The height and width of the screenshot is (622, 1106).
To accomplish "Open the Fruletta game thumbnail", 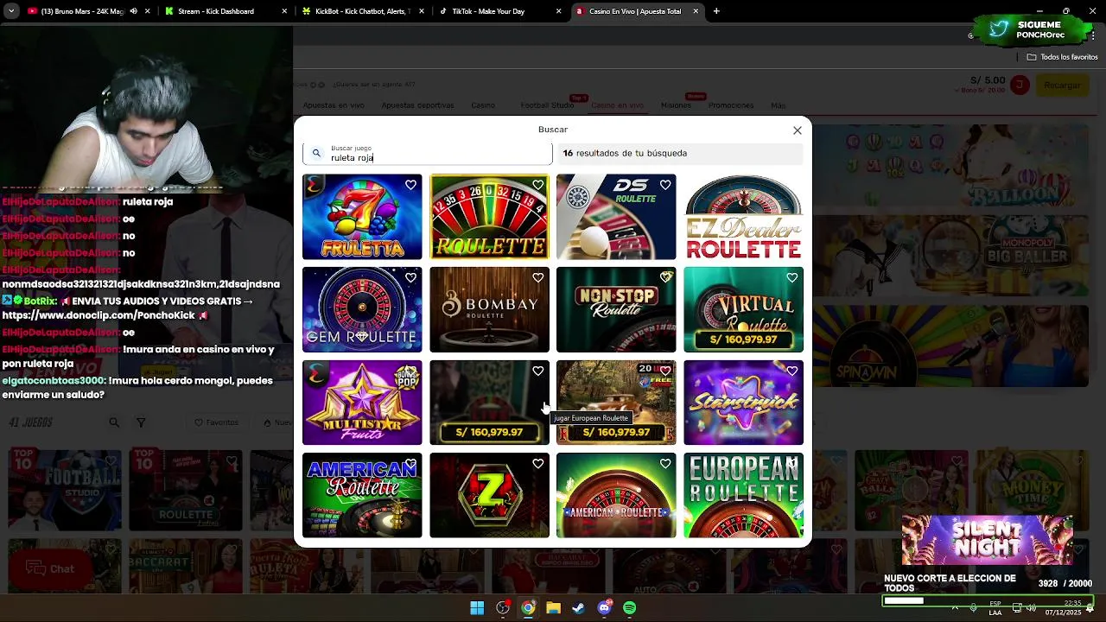I will (362, 217).
